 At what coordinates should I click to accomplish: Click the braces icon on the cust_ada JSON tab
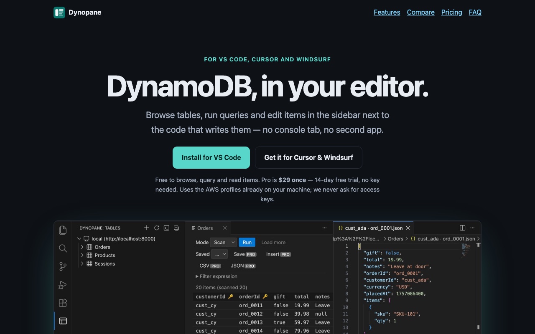click(341, 228)
